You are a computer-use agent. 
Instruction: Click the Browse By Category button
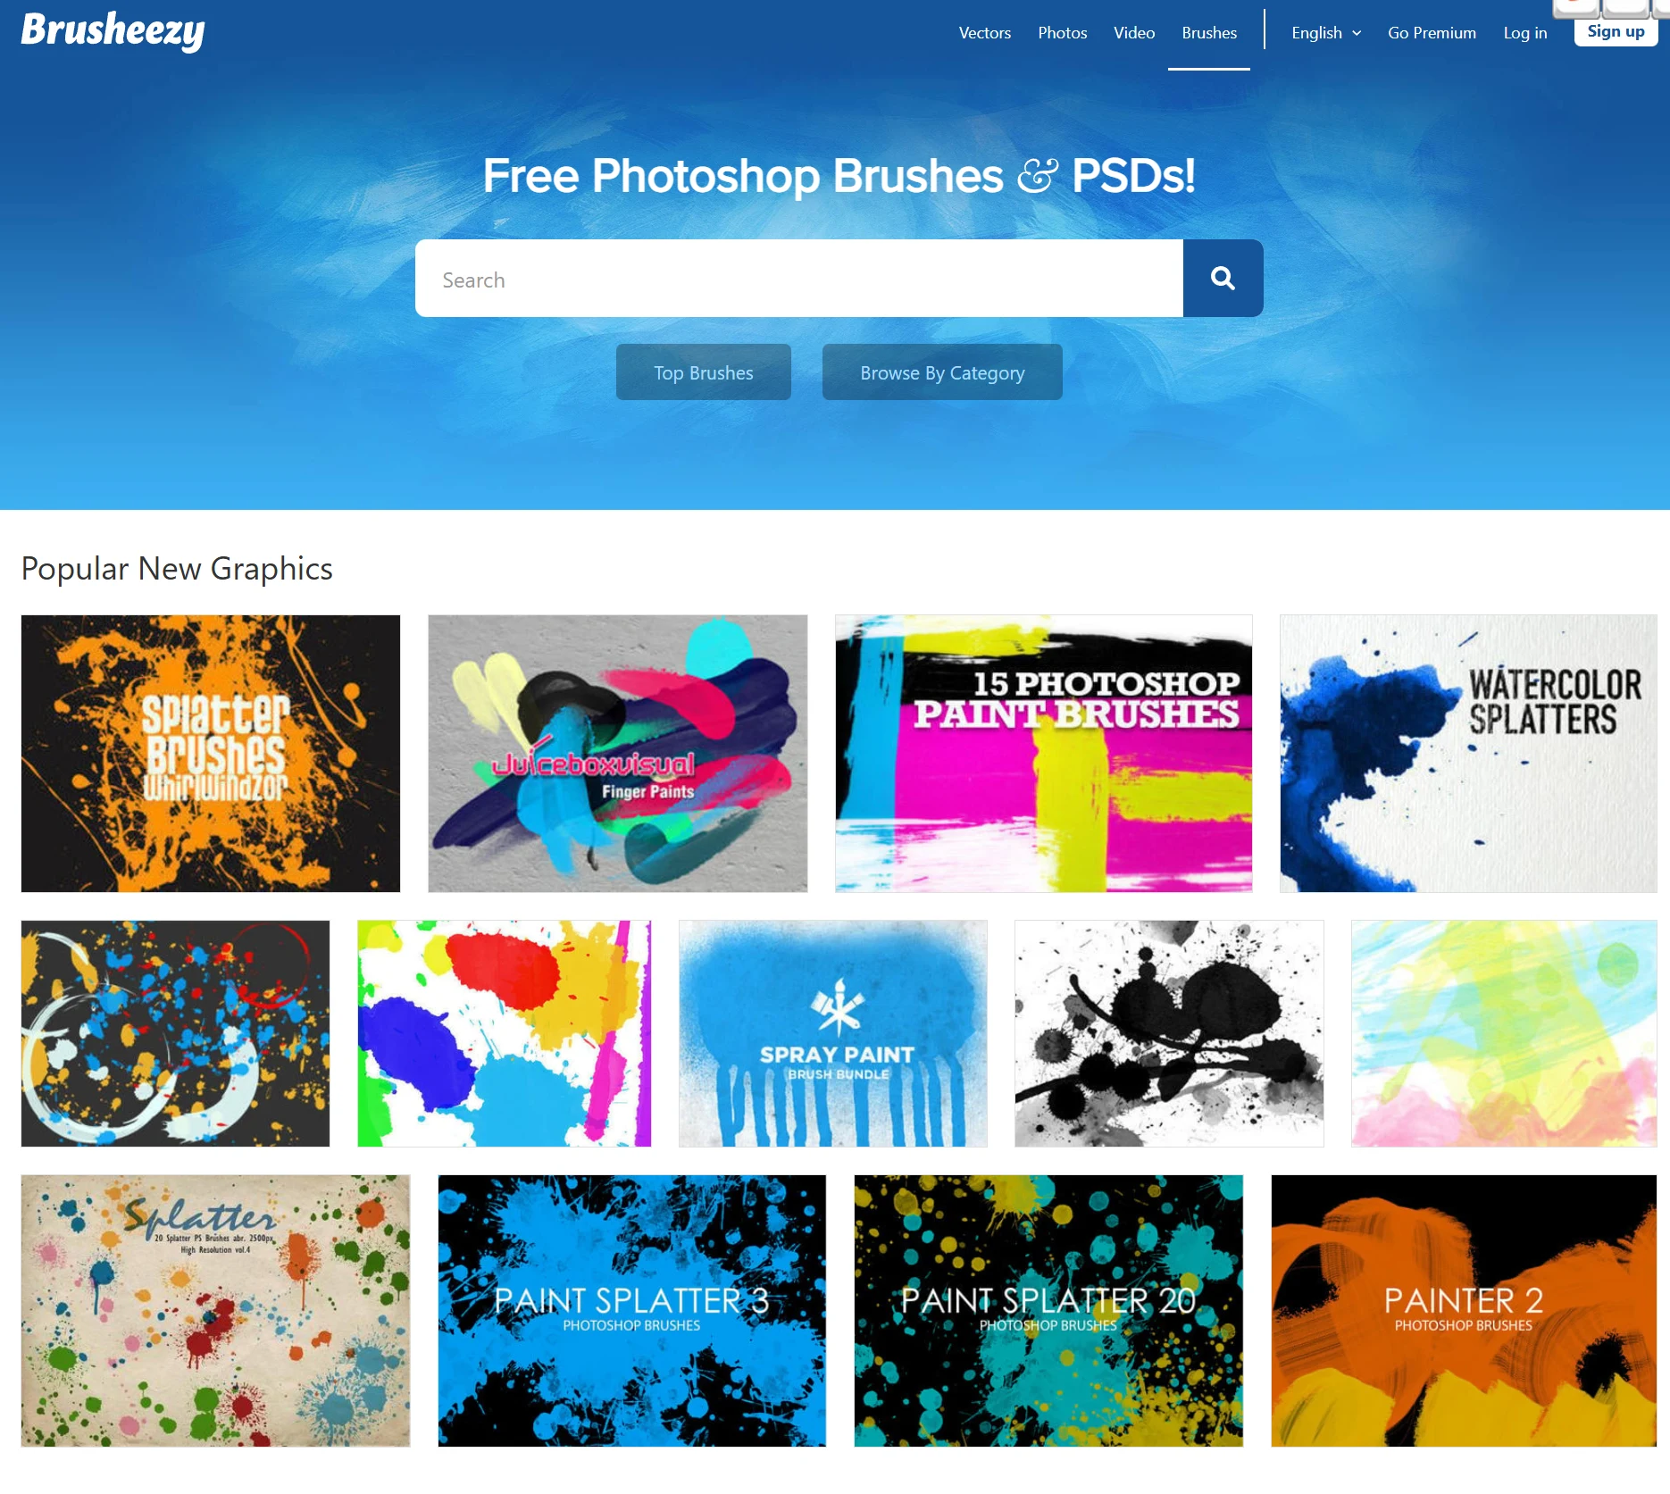[x=942, y=372]
